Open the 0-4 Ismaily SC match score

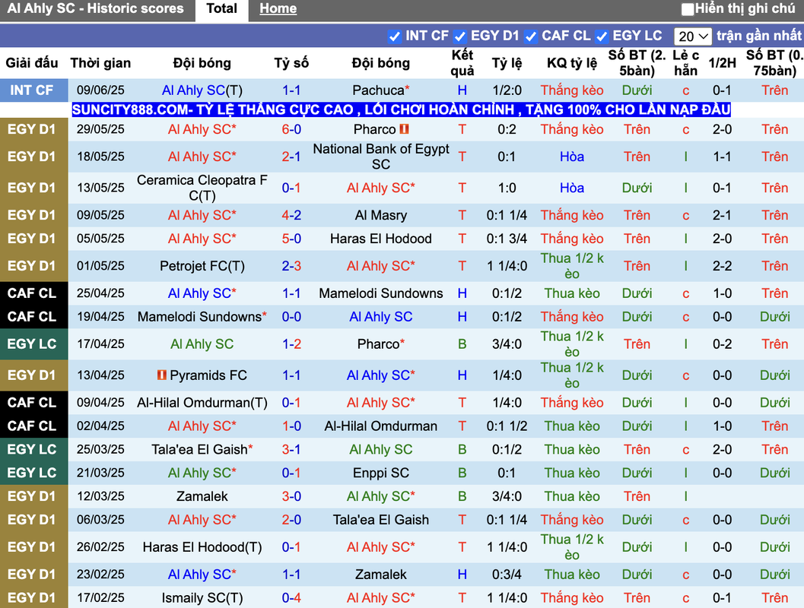[291, 598]
